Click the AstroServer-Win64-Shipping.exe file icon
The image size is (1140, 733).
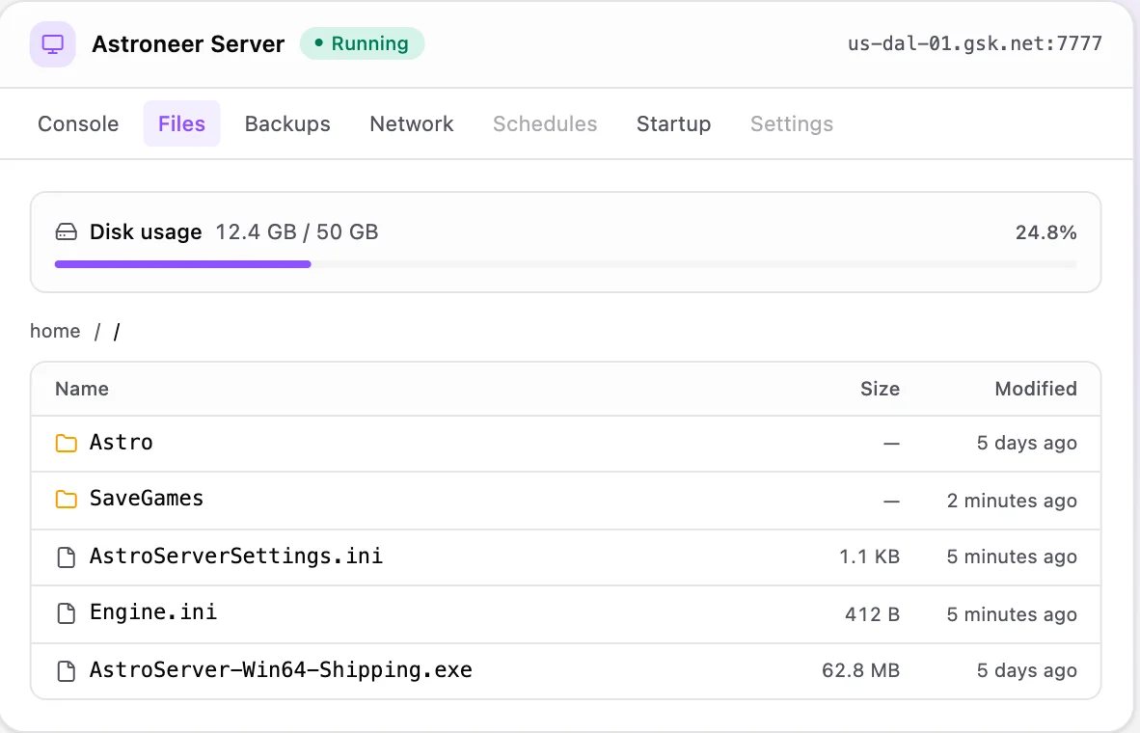coord(67,670)
